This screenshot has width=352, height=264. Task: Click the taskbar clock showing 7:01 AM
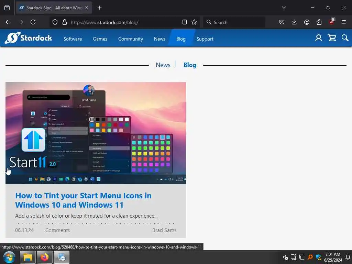pyautogui.click(x=333, y=257)
